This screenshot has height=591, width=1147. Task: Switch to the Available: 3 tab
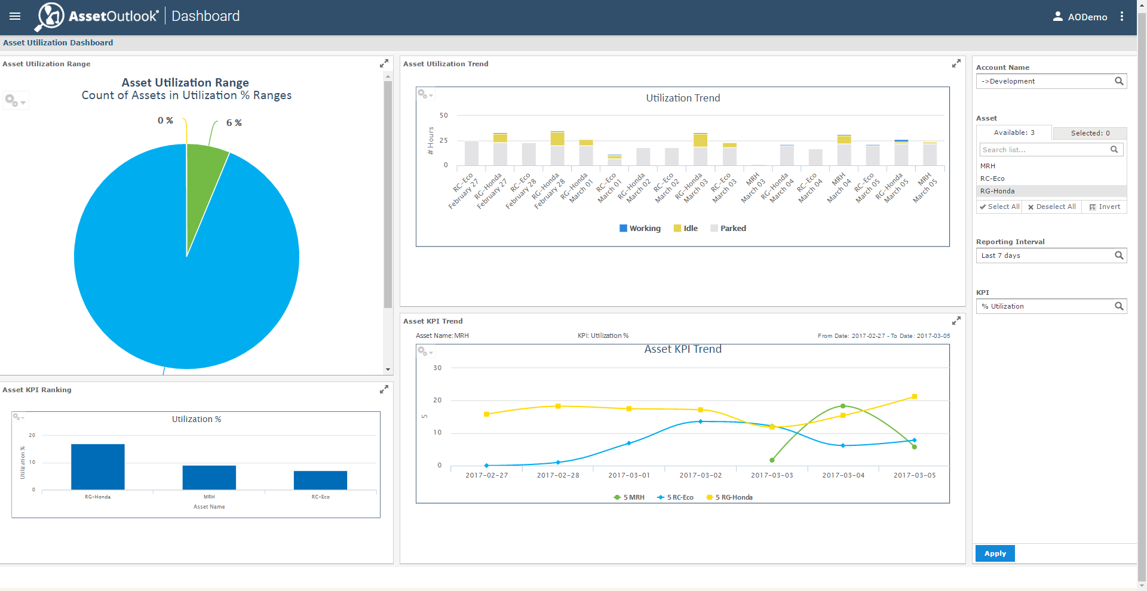pos(1014,133)
